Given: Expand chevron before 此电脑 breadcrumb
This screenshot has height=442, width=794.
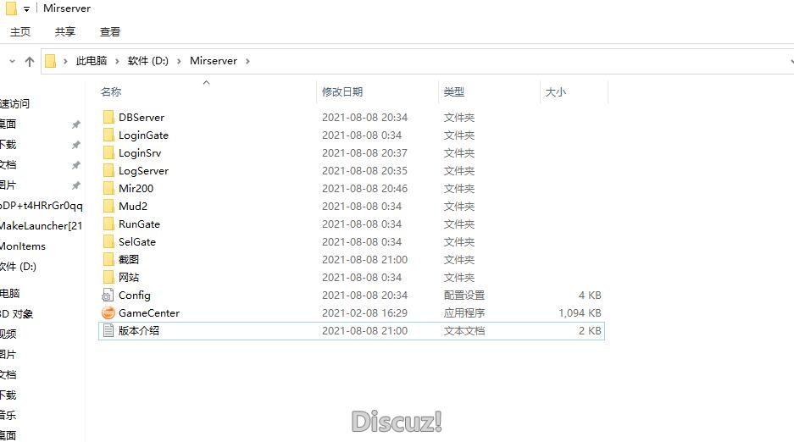Looking at the screenshot, I should (x=65, y=61).
